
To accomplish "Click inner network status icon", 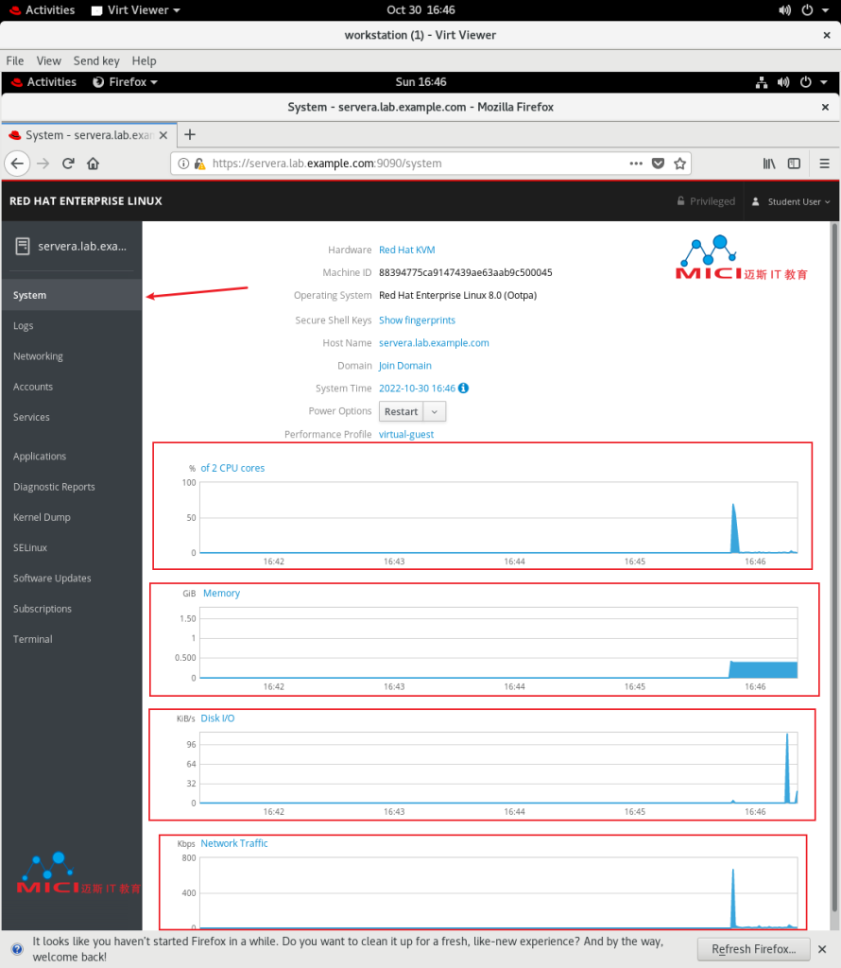I will [x=762, y=82].
